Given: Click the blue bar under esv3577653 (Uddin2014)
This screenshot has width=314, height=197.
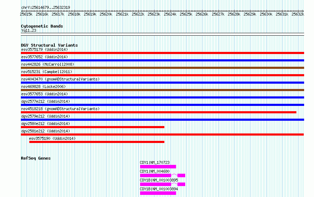Looking at the screenshot, I should [x=162, y=97].
